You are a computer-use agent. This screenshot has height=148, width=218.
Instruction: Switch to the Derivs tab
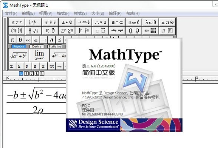(37, 46)
